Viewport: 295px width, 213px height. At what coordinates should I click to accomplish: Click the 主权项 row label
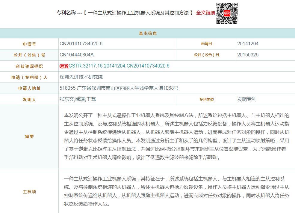(x=29, y=192)
